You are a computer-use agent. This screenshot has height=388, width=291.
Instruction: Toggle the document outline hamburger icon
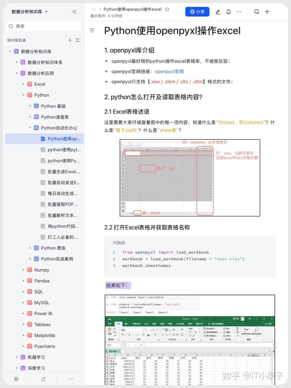tap(92, 30)
